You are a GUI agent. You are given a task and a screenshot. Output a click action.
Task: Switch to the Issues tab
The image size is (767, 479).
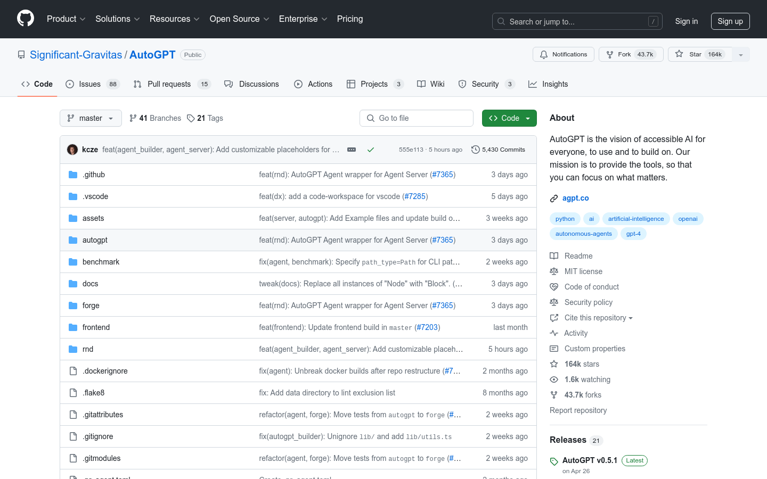pos(93,84)
